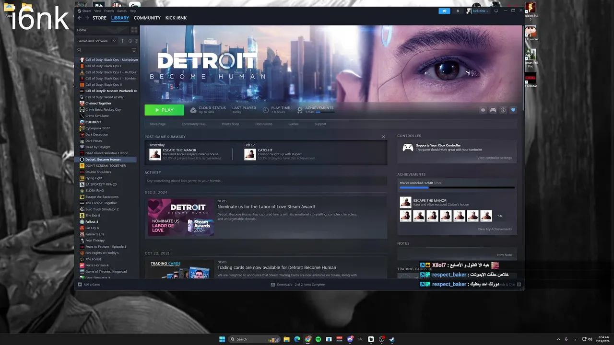
Task: Open the Support link
Action: (x=320, y=124)
